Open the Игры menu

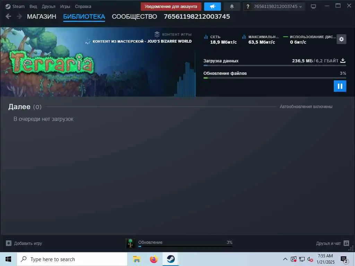click(65, 7)
